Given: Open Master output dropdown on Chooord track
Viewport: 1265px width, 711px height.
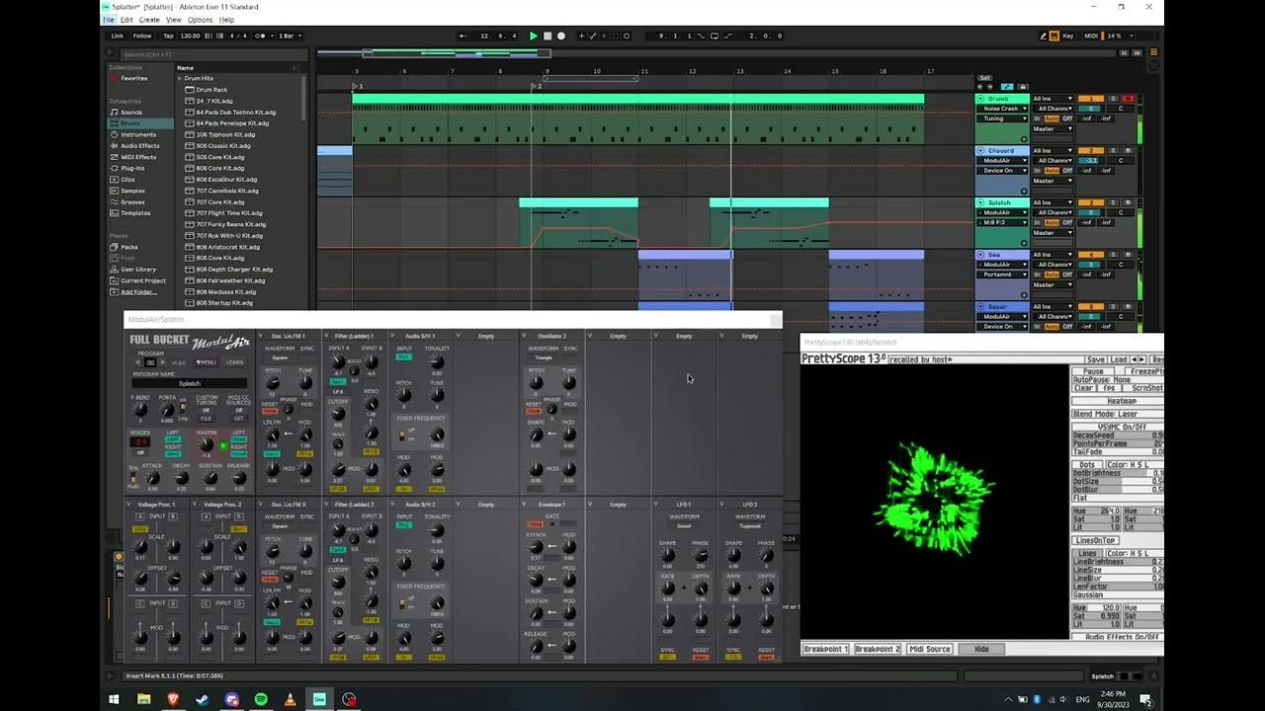Looking at the screenshot, I should click(1052, 181).
